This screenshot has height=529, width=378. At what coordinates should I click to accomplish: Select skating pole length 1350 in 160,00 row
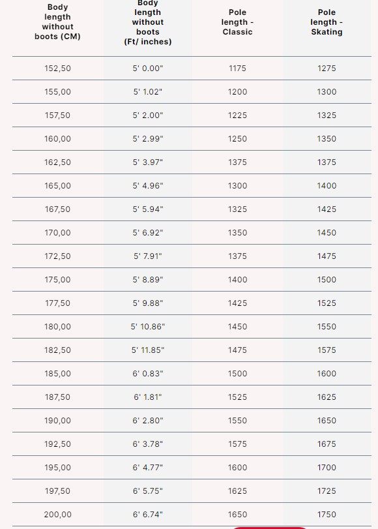click(x=327, y=139)
